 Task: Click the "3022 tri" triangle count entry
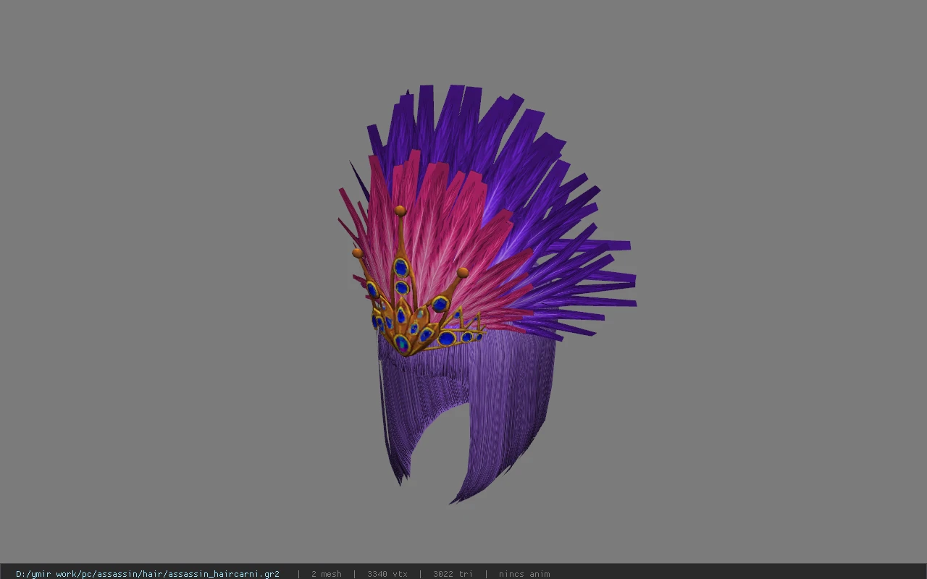tap(453, 574)
